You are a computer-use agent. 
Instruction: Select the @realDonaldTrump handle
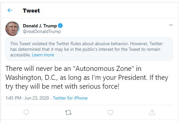[42, 32]
